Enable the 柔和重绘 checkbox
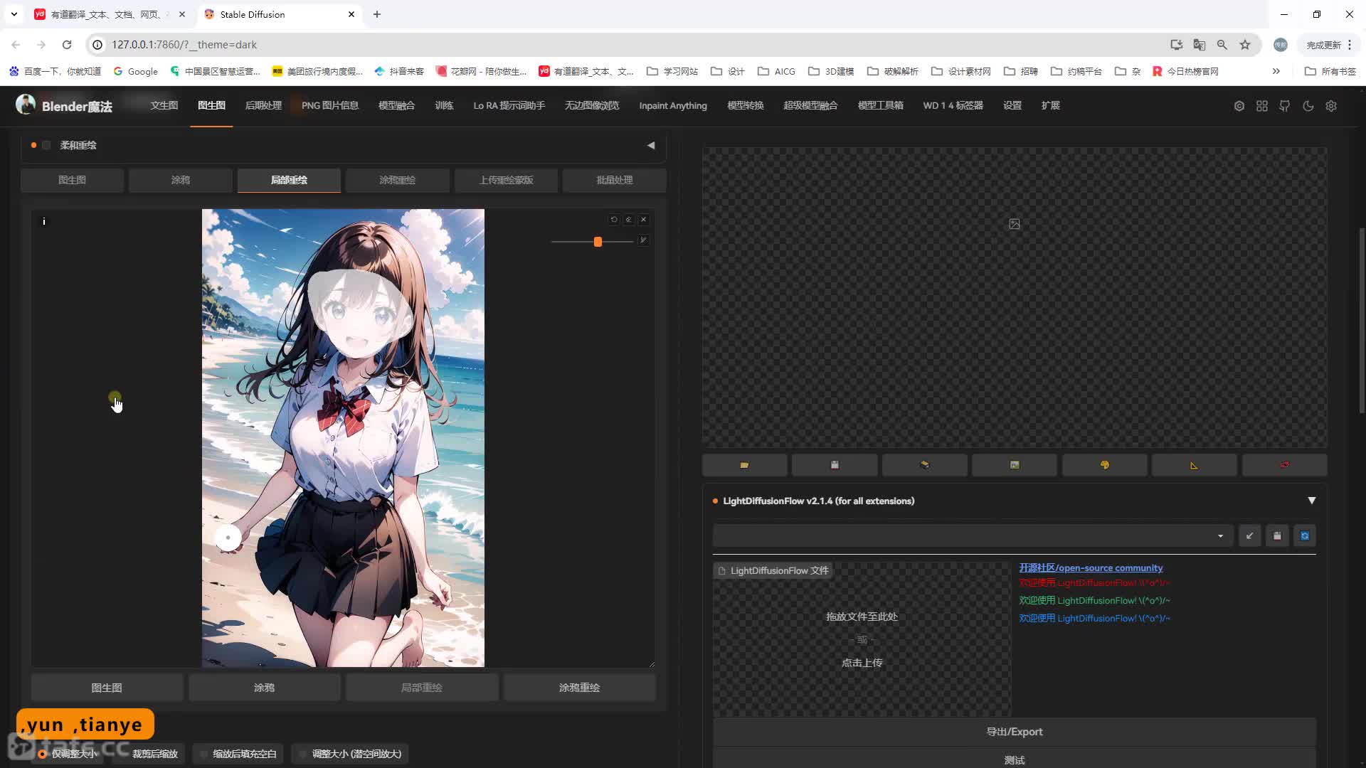The width and height of the screenshot is (1366, 768). (46, 145)
